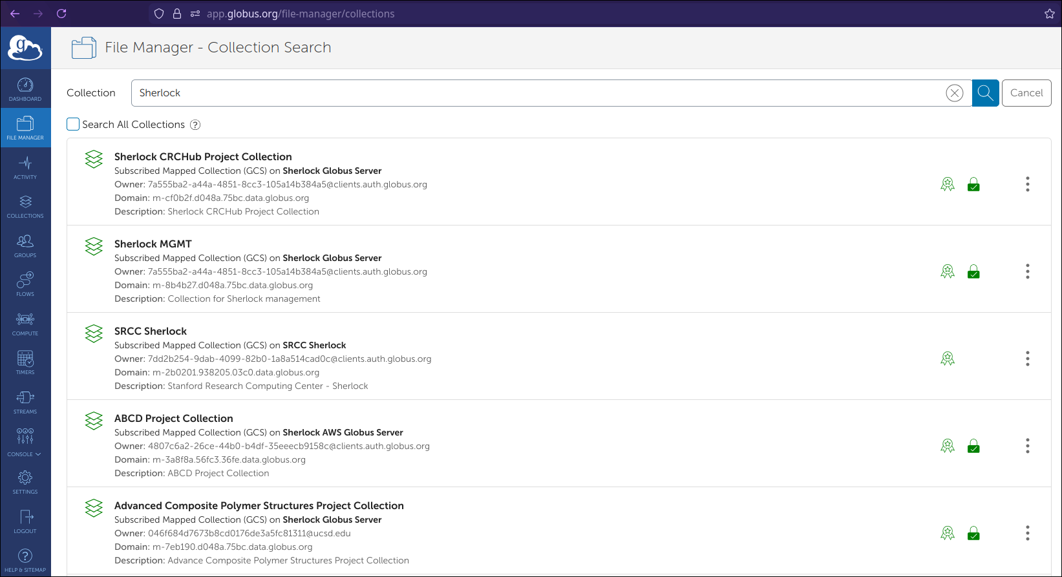1062x577 pixels.
Task: Click the browser address bar URL
Action: [301, 14]
